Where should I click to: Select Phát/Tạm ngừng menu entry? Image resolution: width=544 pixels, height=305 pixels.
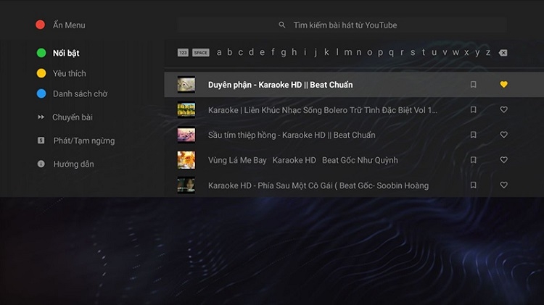[84, 141]
